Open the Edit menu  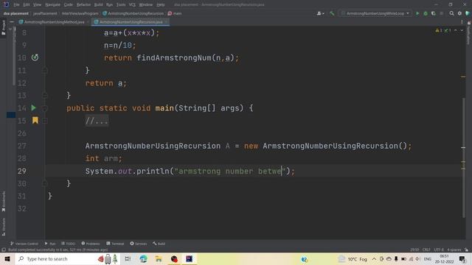coord(27,4)
